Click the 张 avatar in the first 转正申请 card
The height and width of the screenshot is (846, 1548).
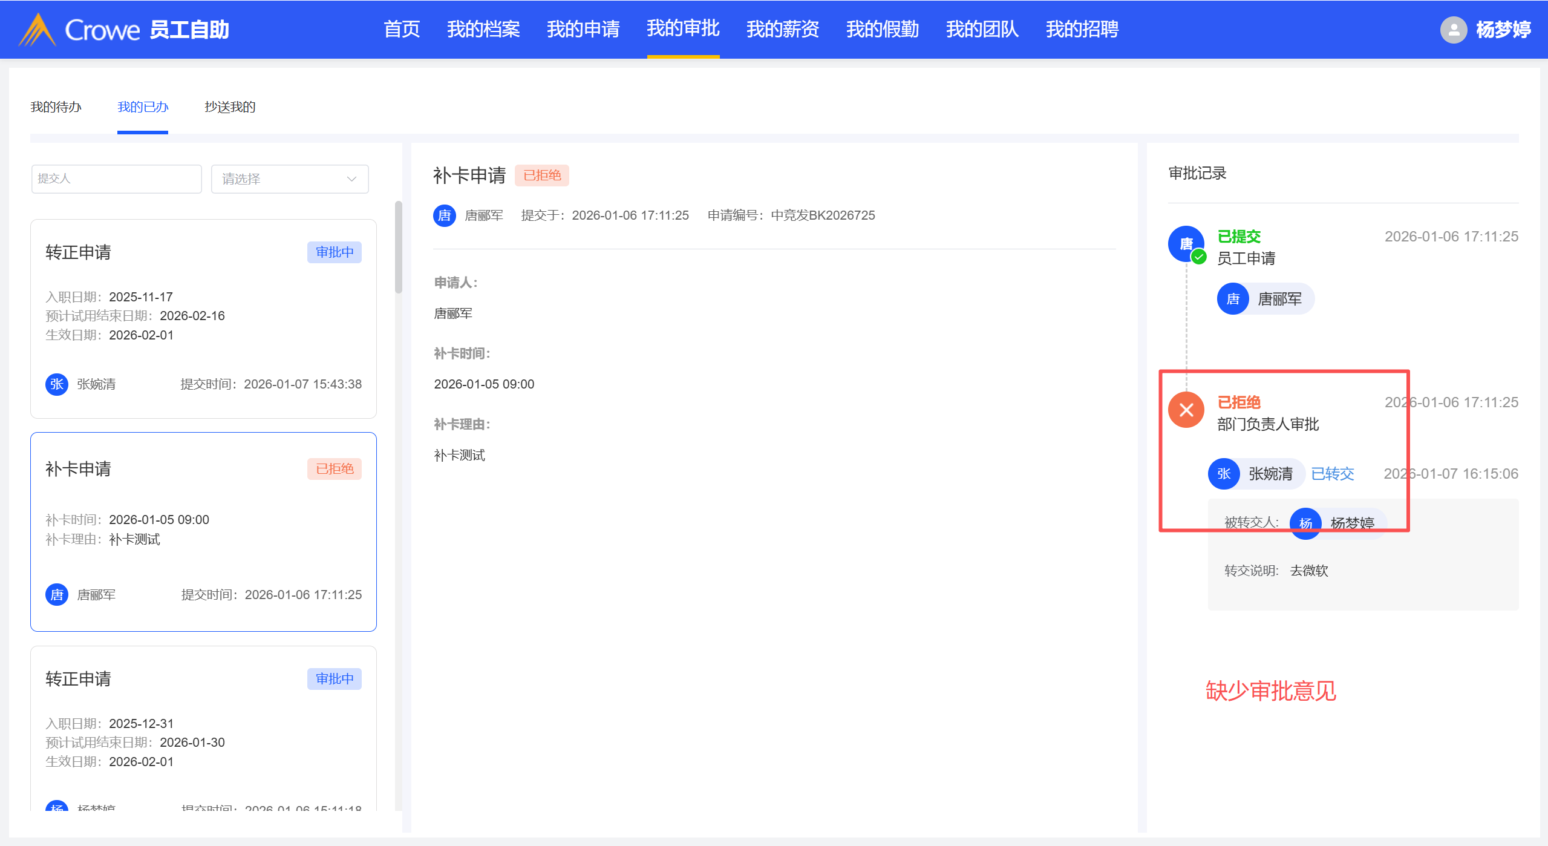point(57,384)
